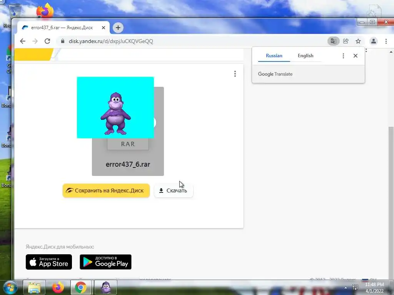The image size is (394, 295).
Task: Open the App Store badge link
Action: click(49, 262)
